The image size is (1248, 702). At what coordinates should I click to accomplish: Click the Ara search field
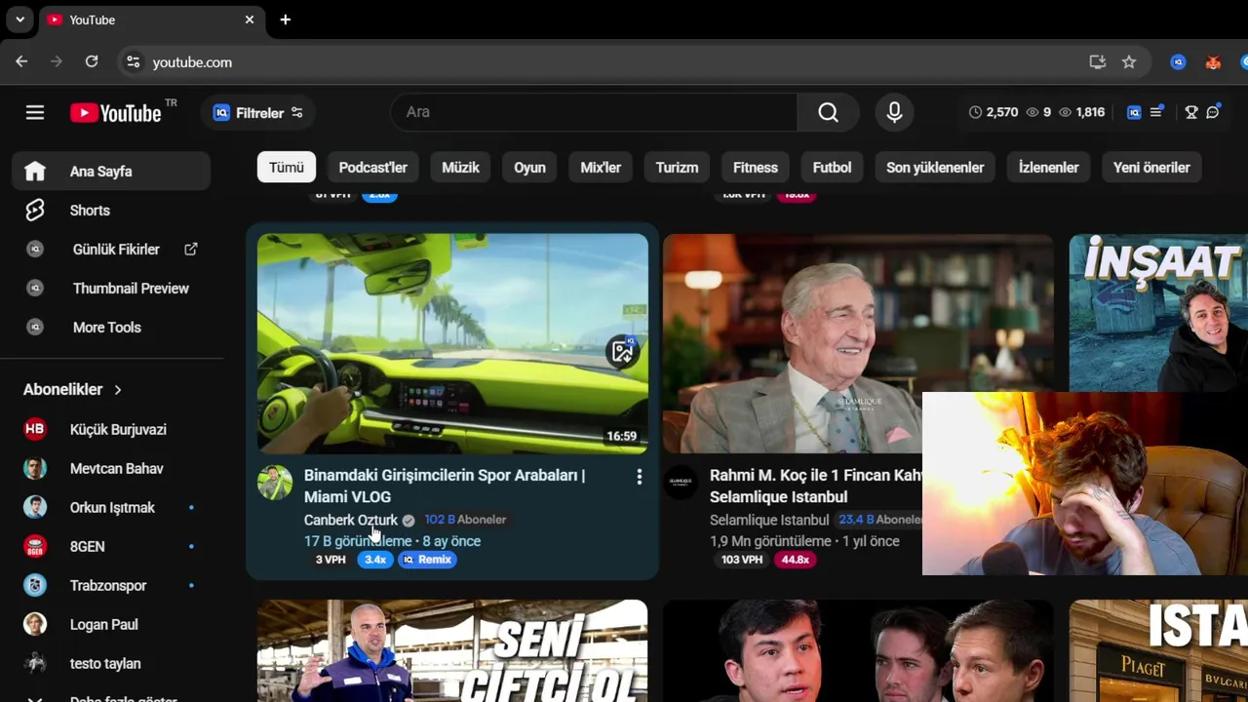pos(594,112)
